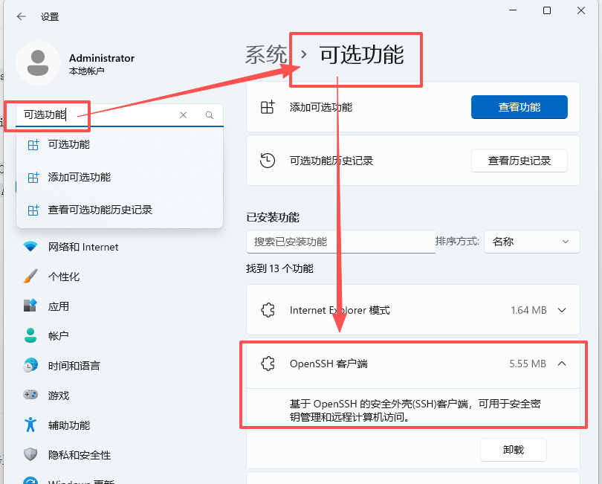Click the Internet Explorer 模式 puzzle icon
Image resolution: width=602 pixels, height=484 pixels.
click(x=268, y=310)
